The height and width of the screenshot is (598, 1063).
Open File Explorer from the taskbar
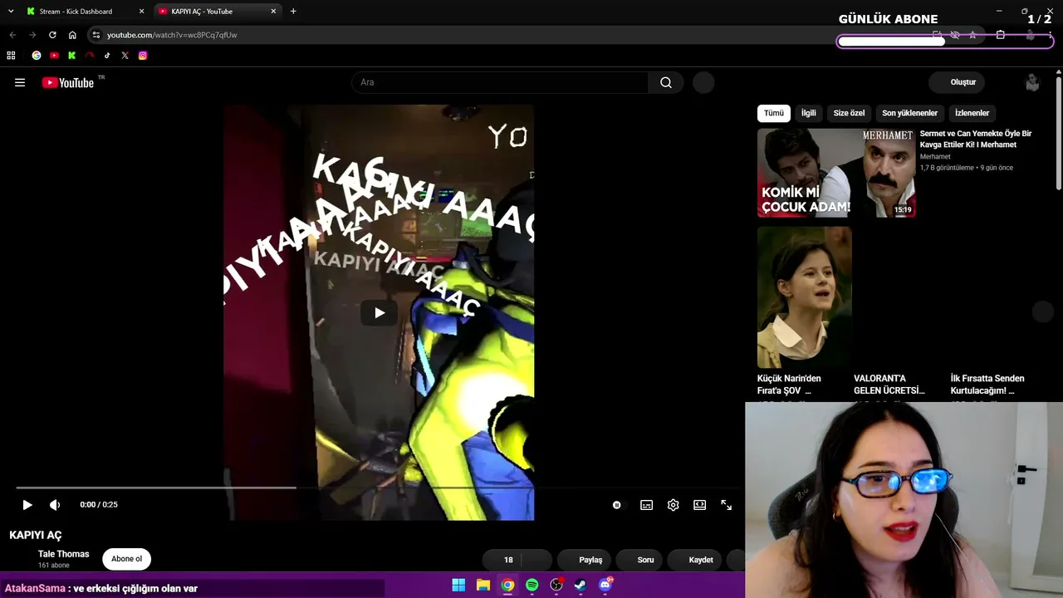click(x=483, y=585)
